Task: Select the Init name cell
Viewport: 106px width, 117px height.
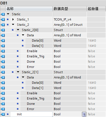Action: pyautogui.click(x=31, y=114)
